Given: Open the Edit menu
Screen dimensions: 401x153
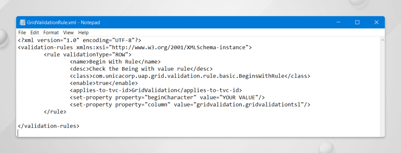Looking at the screenshot, I should pos(34,33).
